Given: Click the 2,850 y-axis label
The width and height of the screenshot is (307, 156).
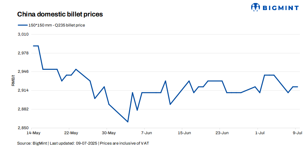Looking at the screenshot, I should pyautogui.click(x=23, y=128).
